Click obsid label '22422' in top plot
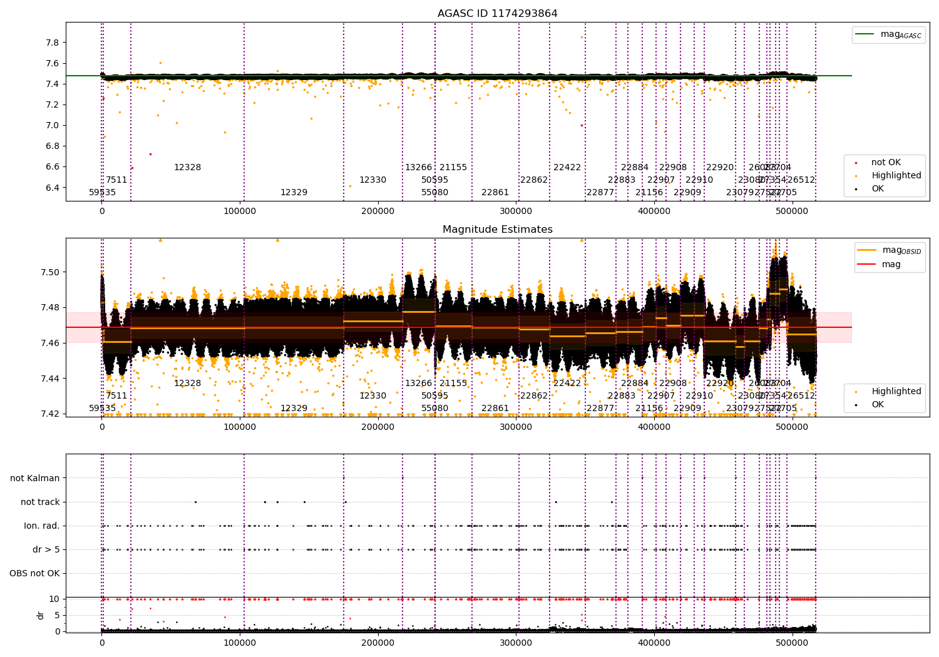Image resolution: width=939 pixels, height=657 pixels. 567,168
